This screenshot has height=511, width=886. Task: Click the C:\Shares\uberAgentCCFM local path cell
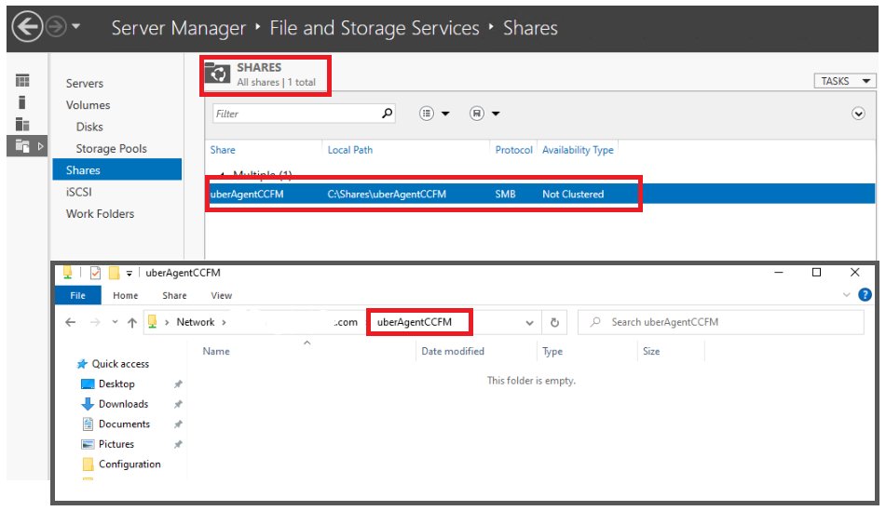click(387, 194)
